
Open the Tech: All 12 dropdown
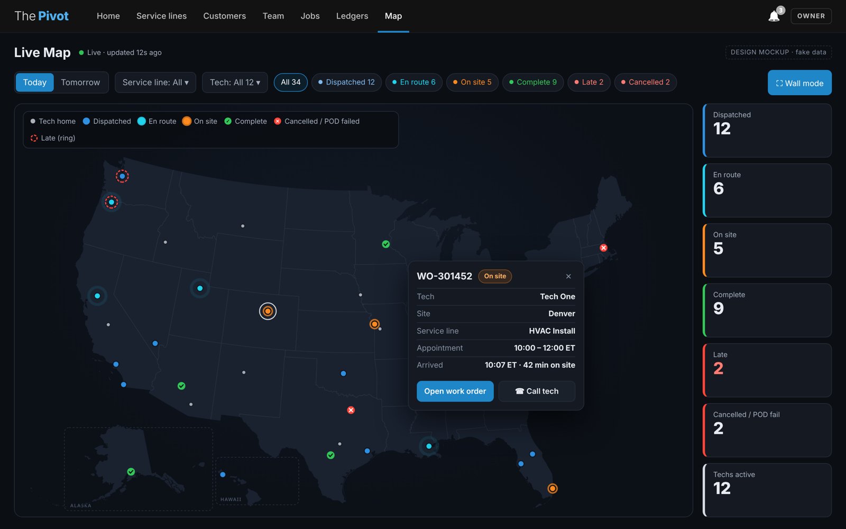click(235, 83)
